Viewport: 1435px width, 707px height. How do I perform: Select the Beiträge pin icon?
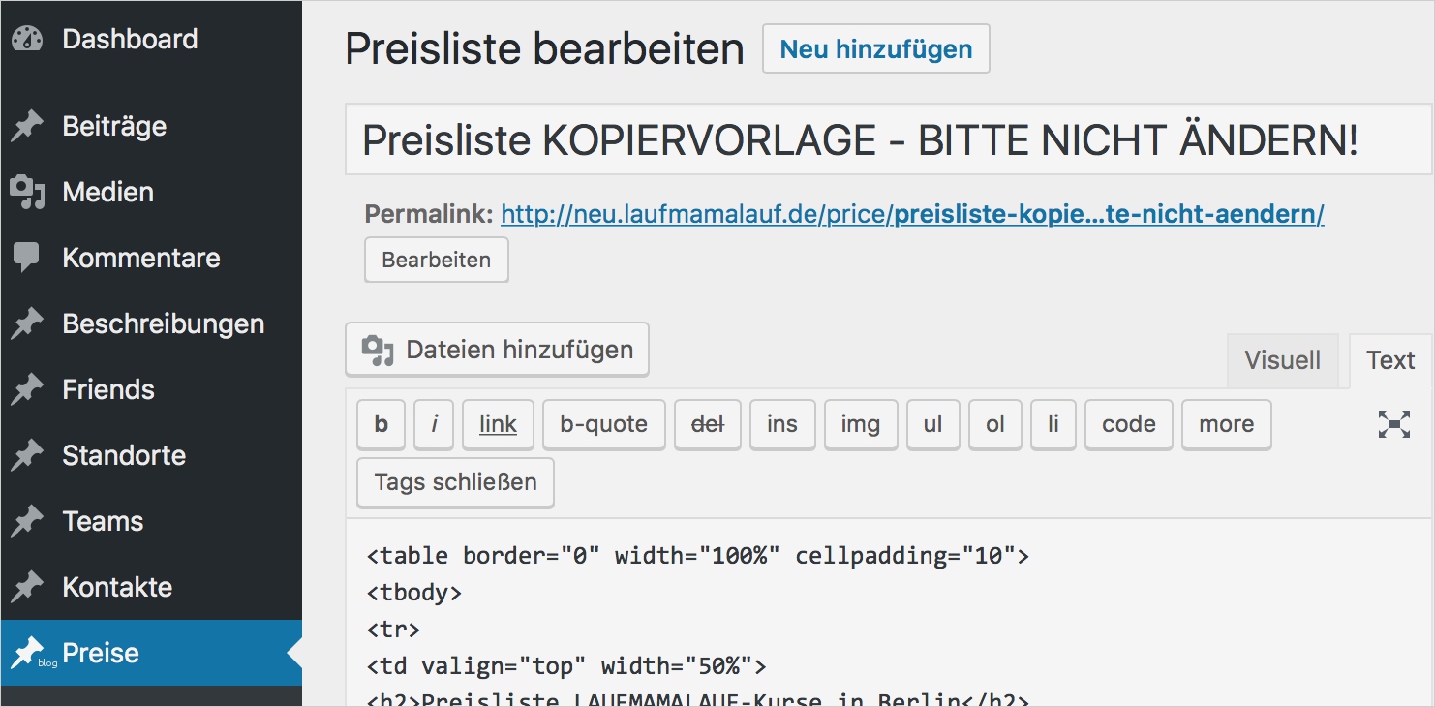click(27, 125)
